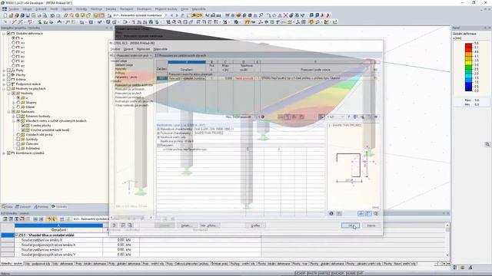Toggle Globální deformace checkbox
Screen dimensions: 492x276
(x=8, y=33)
